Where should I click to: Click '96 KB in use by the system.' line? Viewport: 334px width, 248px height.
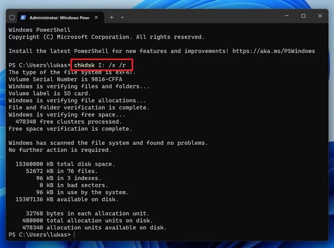(83, 192)
